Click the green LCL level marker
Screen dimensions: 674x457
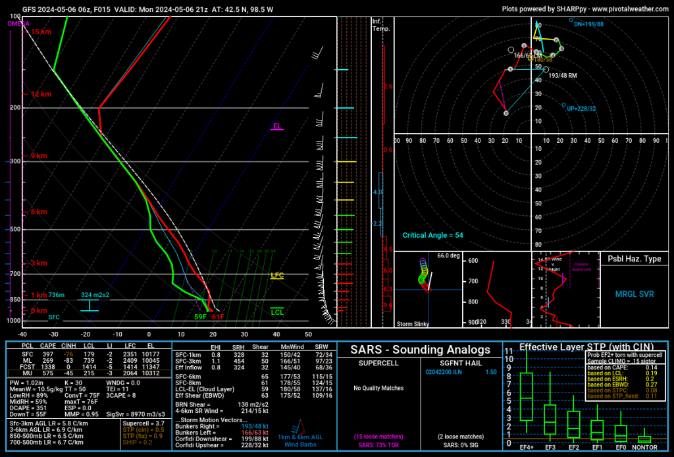point(277,311)
